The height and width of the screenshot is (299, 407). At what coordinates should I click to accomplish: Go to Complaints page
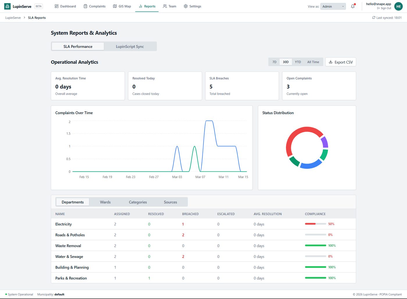click(94, 6)
